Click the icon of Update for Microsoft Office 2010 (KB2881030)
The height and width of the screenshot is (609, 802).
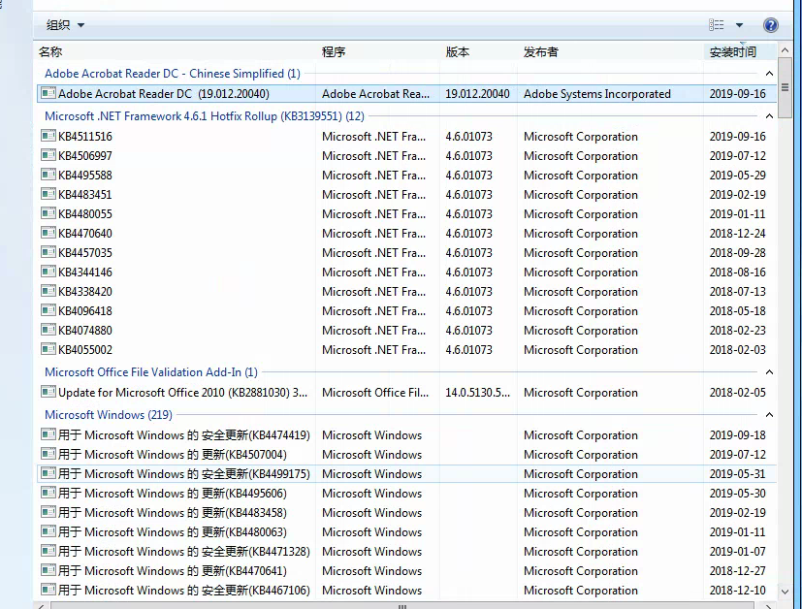[x=48, y=392]
